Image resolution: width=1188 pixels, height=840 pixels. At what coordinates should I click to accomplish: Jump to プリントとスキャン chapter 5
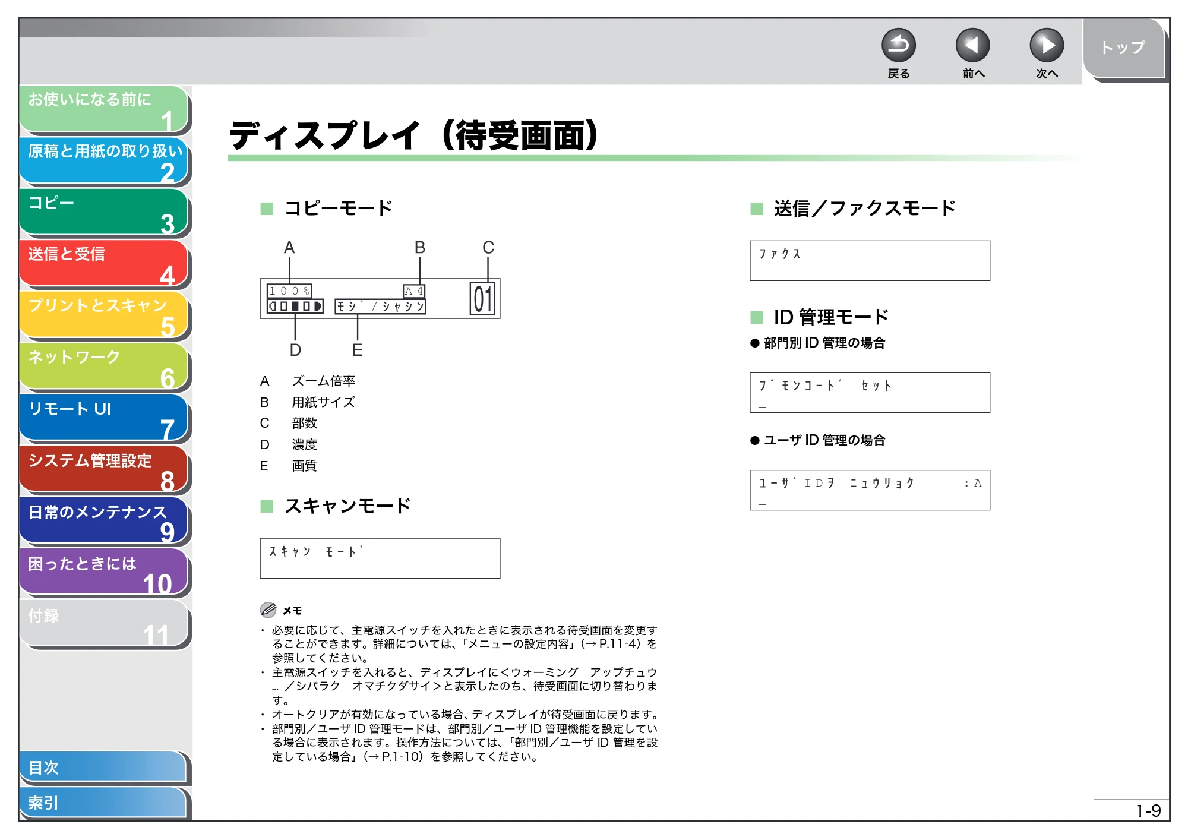[104, 315]
